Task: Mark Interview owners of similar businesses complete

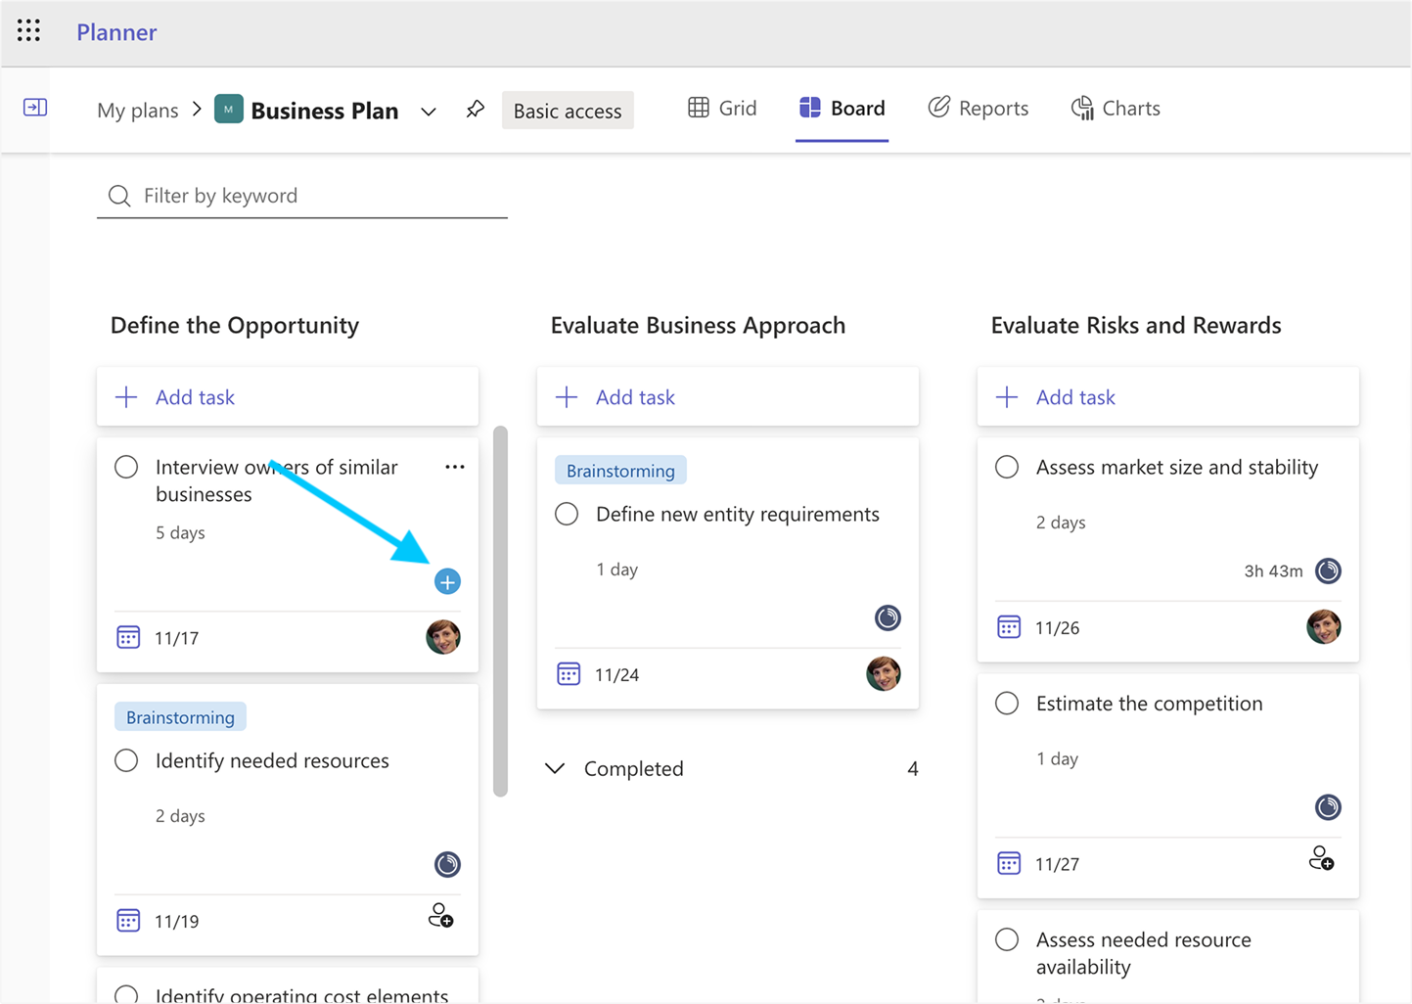Action: (126, 468)
